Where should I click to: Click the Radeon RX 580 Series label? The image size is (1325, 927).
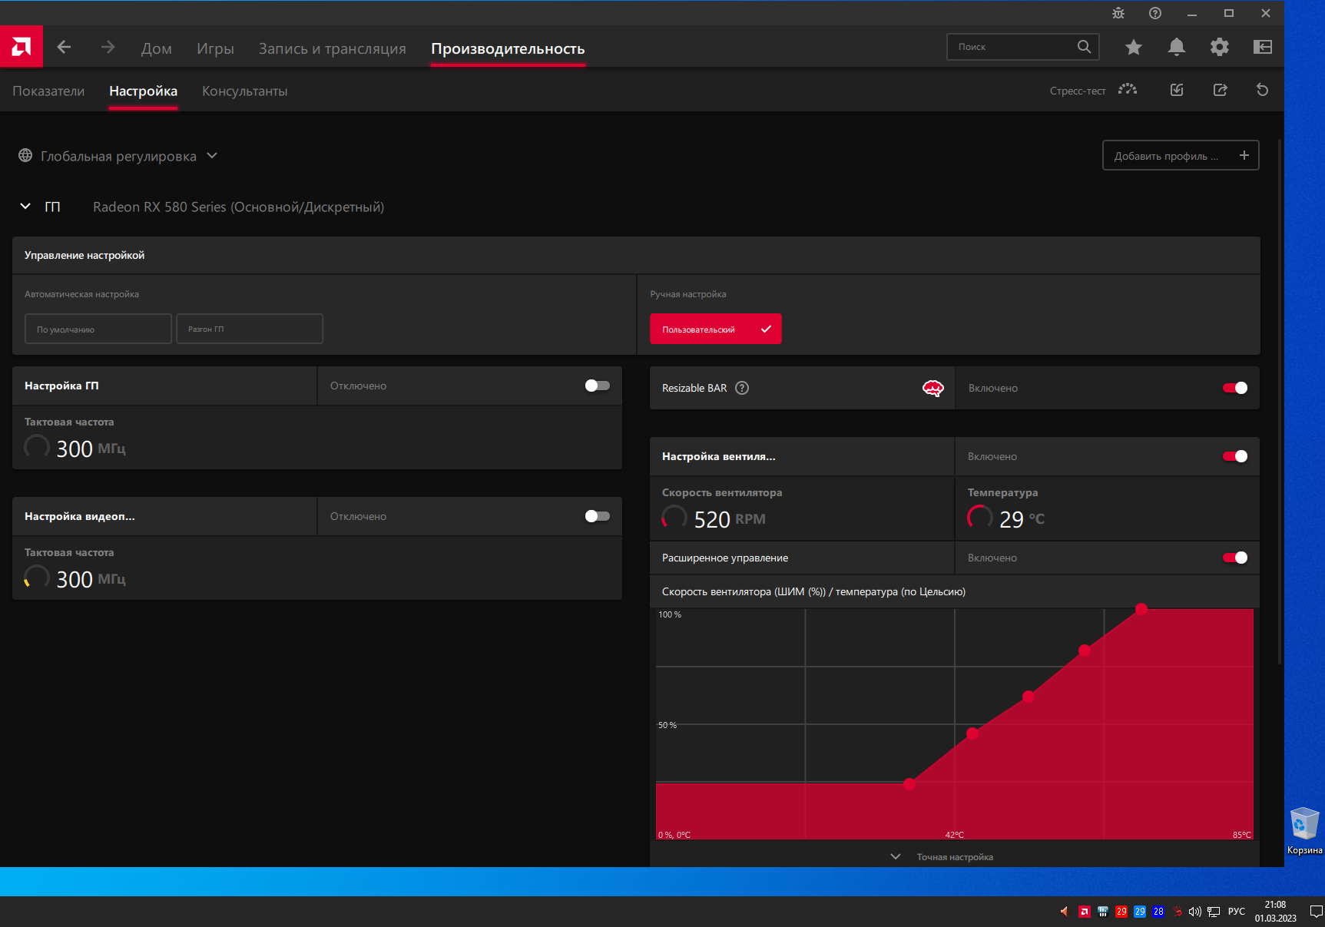pyautogui.click(x=239, y=207)
